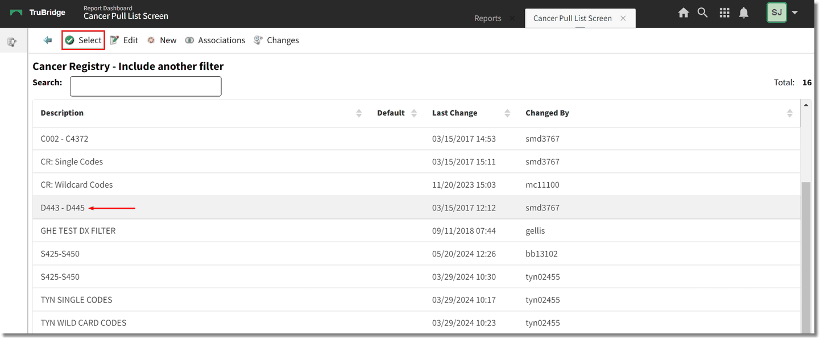Select the Cancer Pull List Screen tab
The image size is (820, 339).
click(x=572, y=18)
